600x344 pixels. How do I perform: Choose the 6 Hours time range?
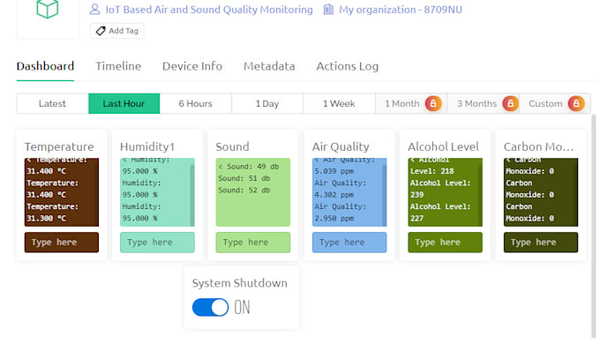(196, 103)
